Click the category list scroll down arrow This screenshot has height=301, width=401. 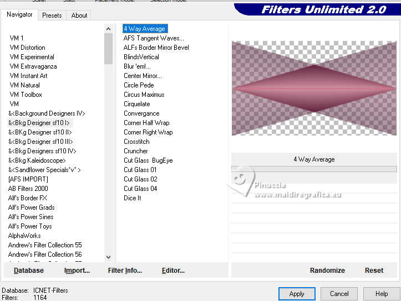click(109, 257)
